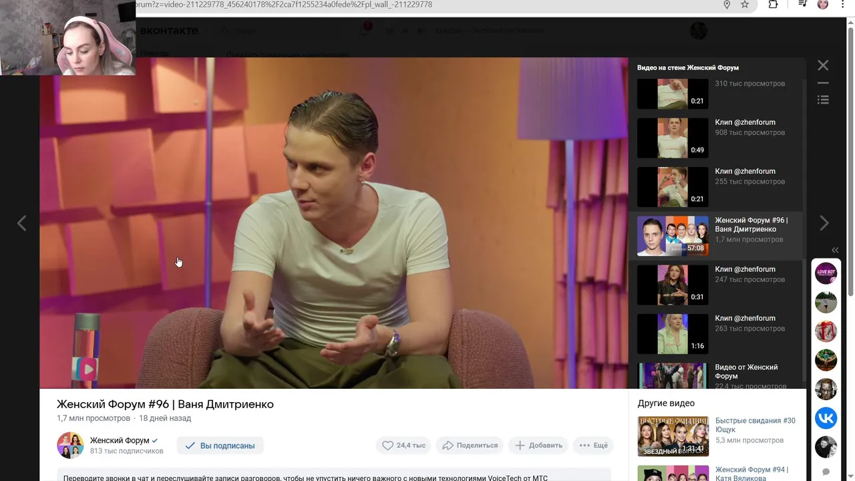
Task: Click the browser address bar URL
Action: 284,5
